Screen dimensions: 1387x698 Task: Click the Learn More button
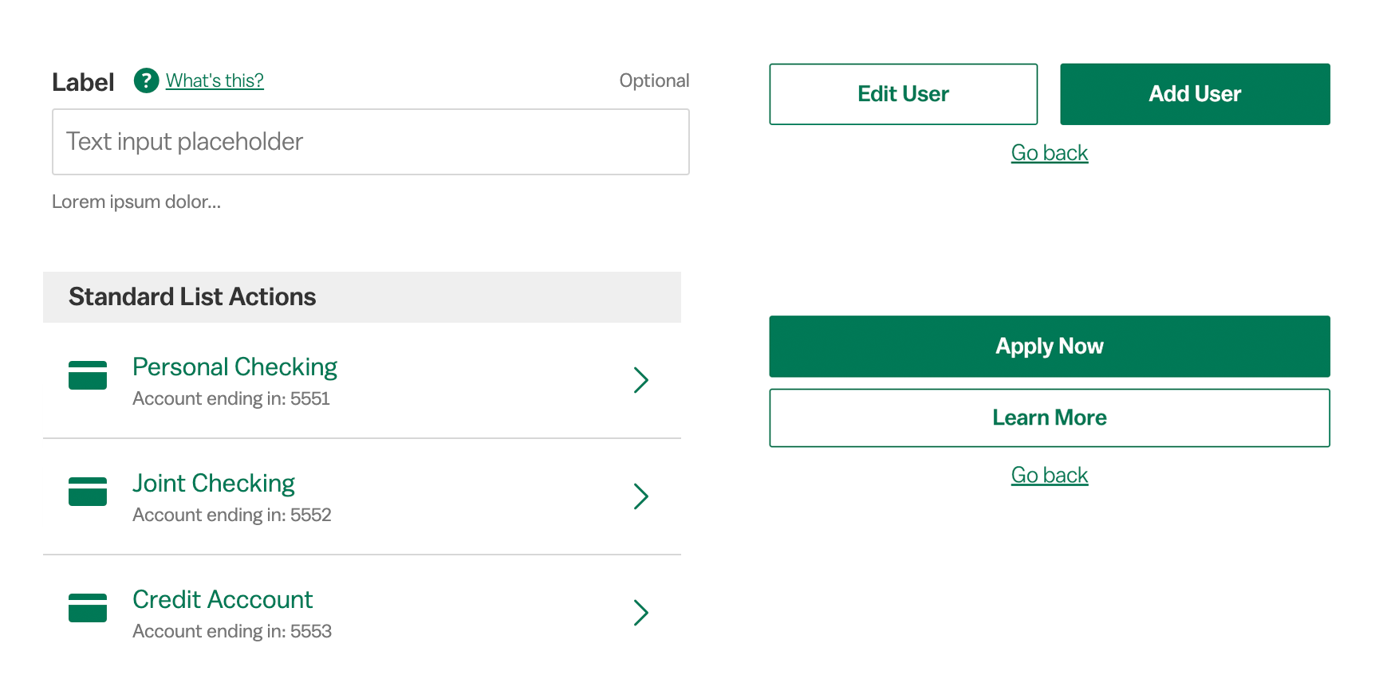click(1050, 418)
